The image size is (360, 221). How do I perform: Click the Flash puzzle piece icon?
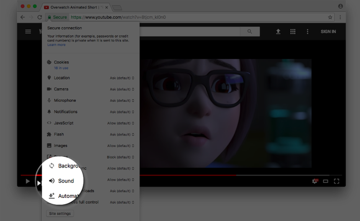tap(49, 134)
